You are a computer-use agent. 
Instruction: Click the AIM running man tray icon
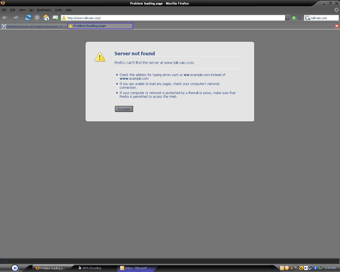pos(292,268)
